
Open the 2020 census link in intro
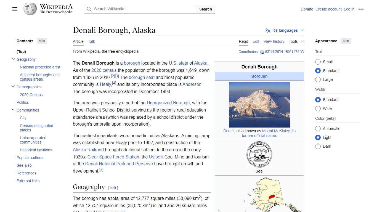pyautogui.click(x=104, y=70)
